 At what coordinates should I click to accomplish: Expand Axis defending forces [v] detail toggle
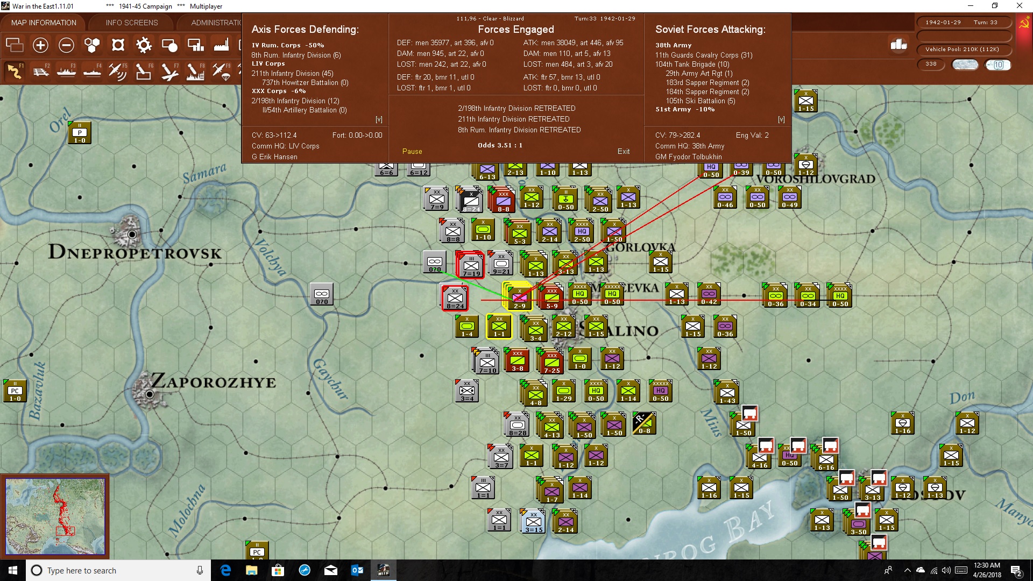tap(379, 119)
